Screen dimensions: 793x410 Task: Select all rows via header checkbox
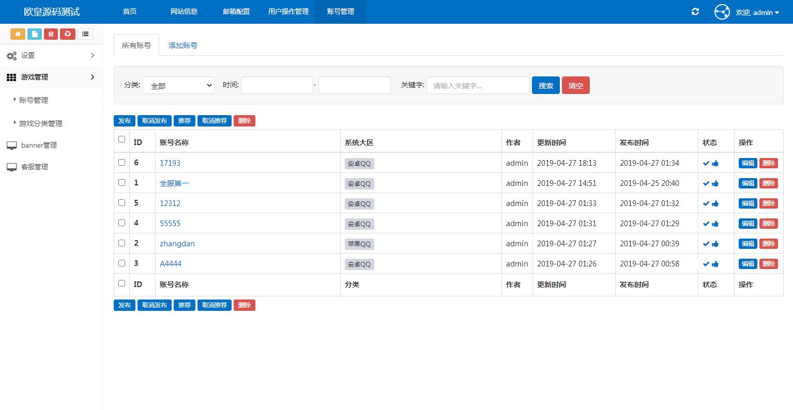122,139
